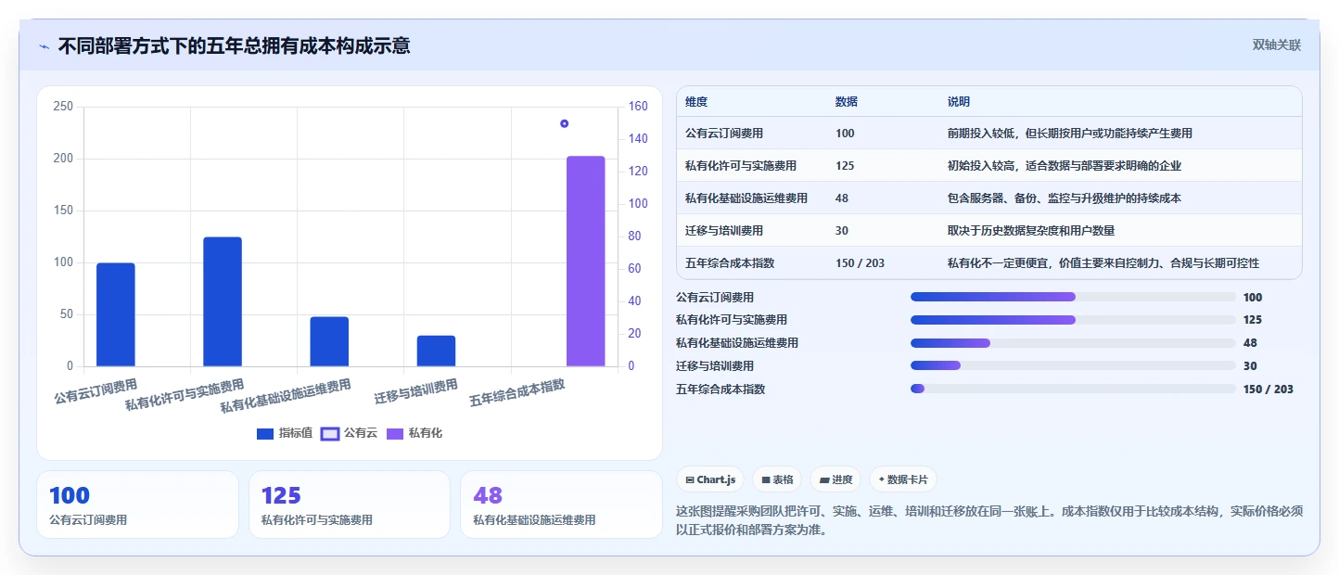
Task: Click the 公有云订阅费用 bar in chart
Action: 116,314
